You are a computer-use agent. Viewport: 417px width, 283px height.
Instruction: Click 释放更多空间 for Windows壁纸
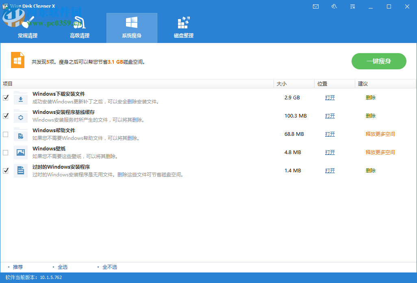coord(380,152)
